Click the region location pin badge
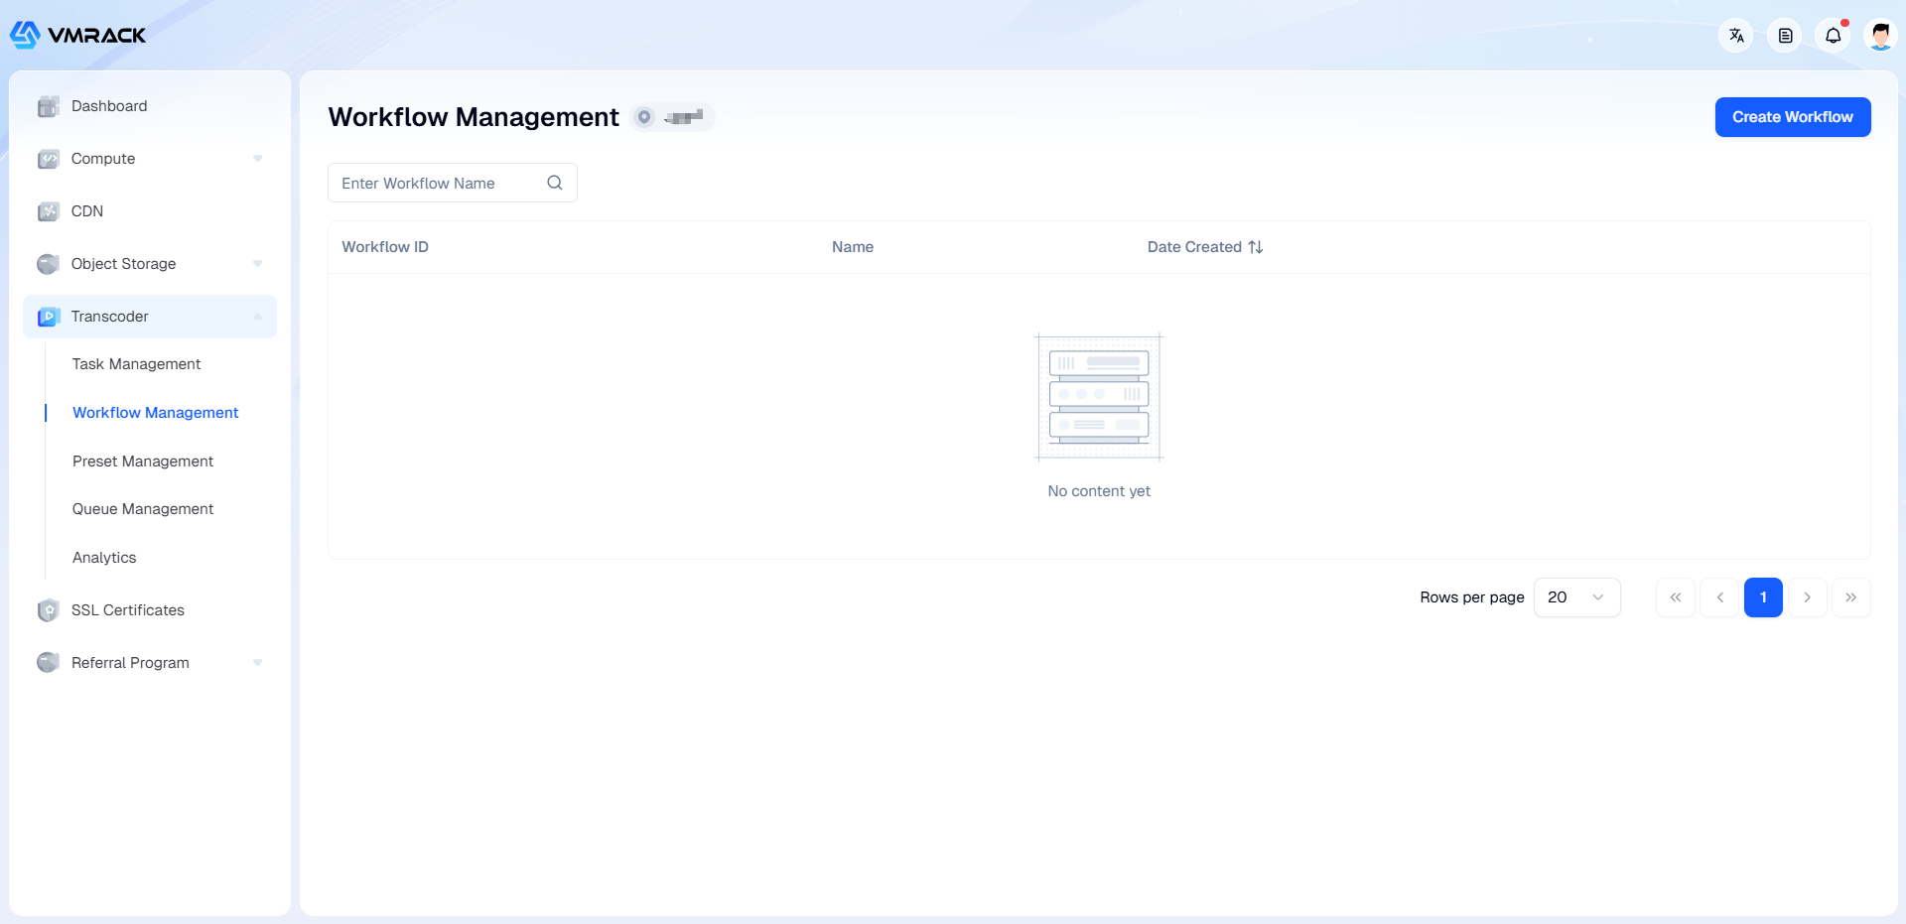Image resolution: width=1906 pixels, height=924 pixels. click(672, 117)
